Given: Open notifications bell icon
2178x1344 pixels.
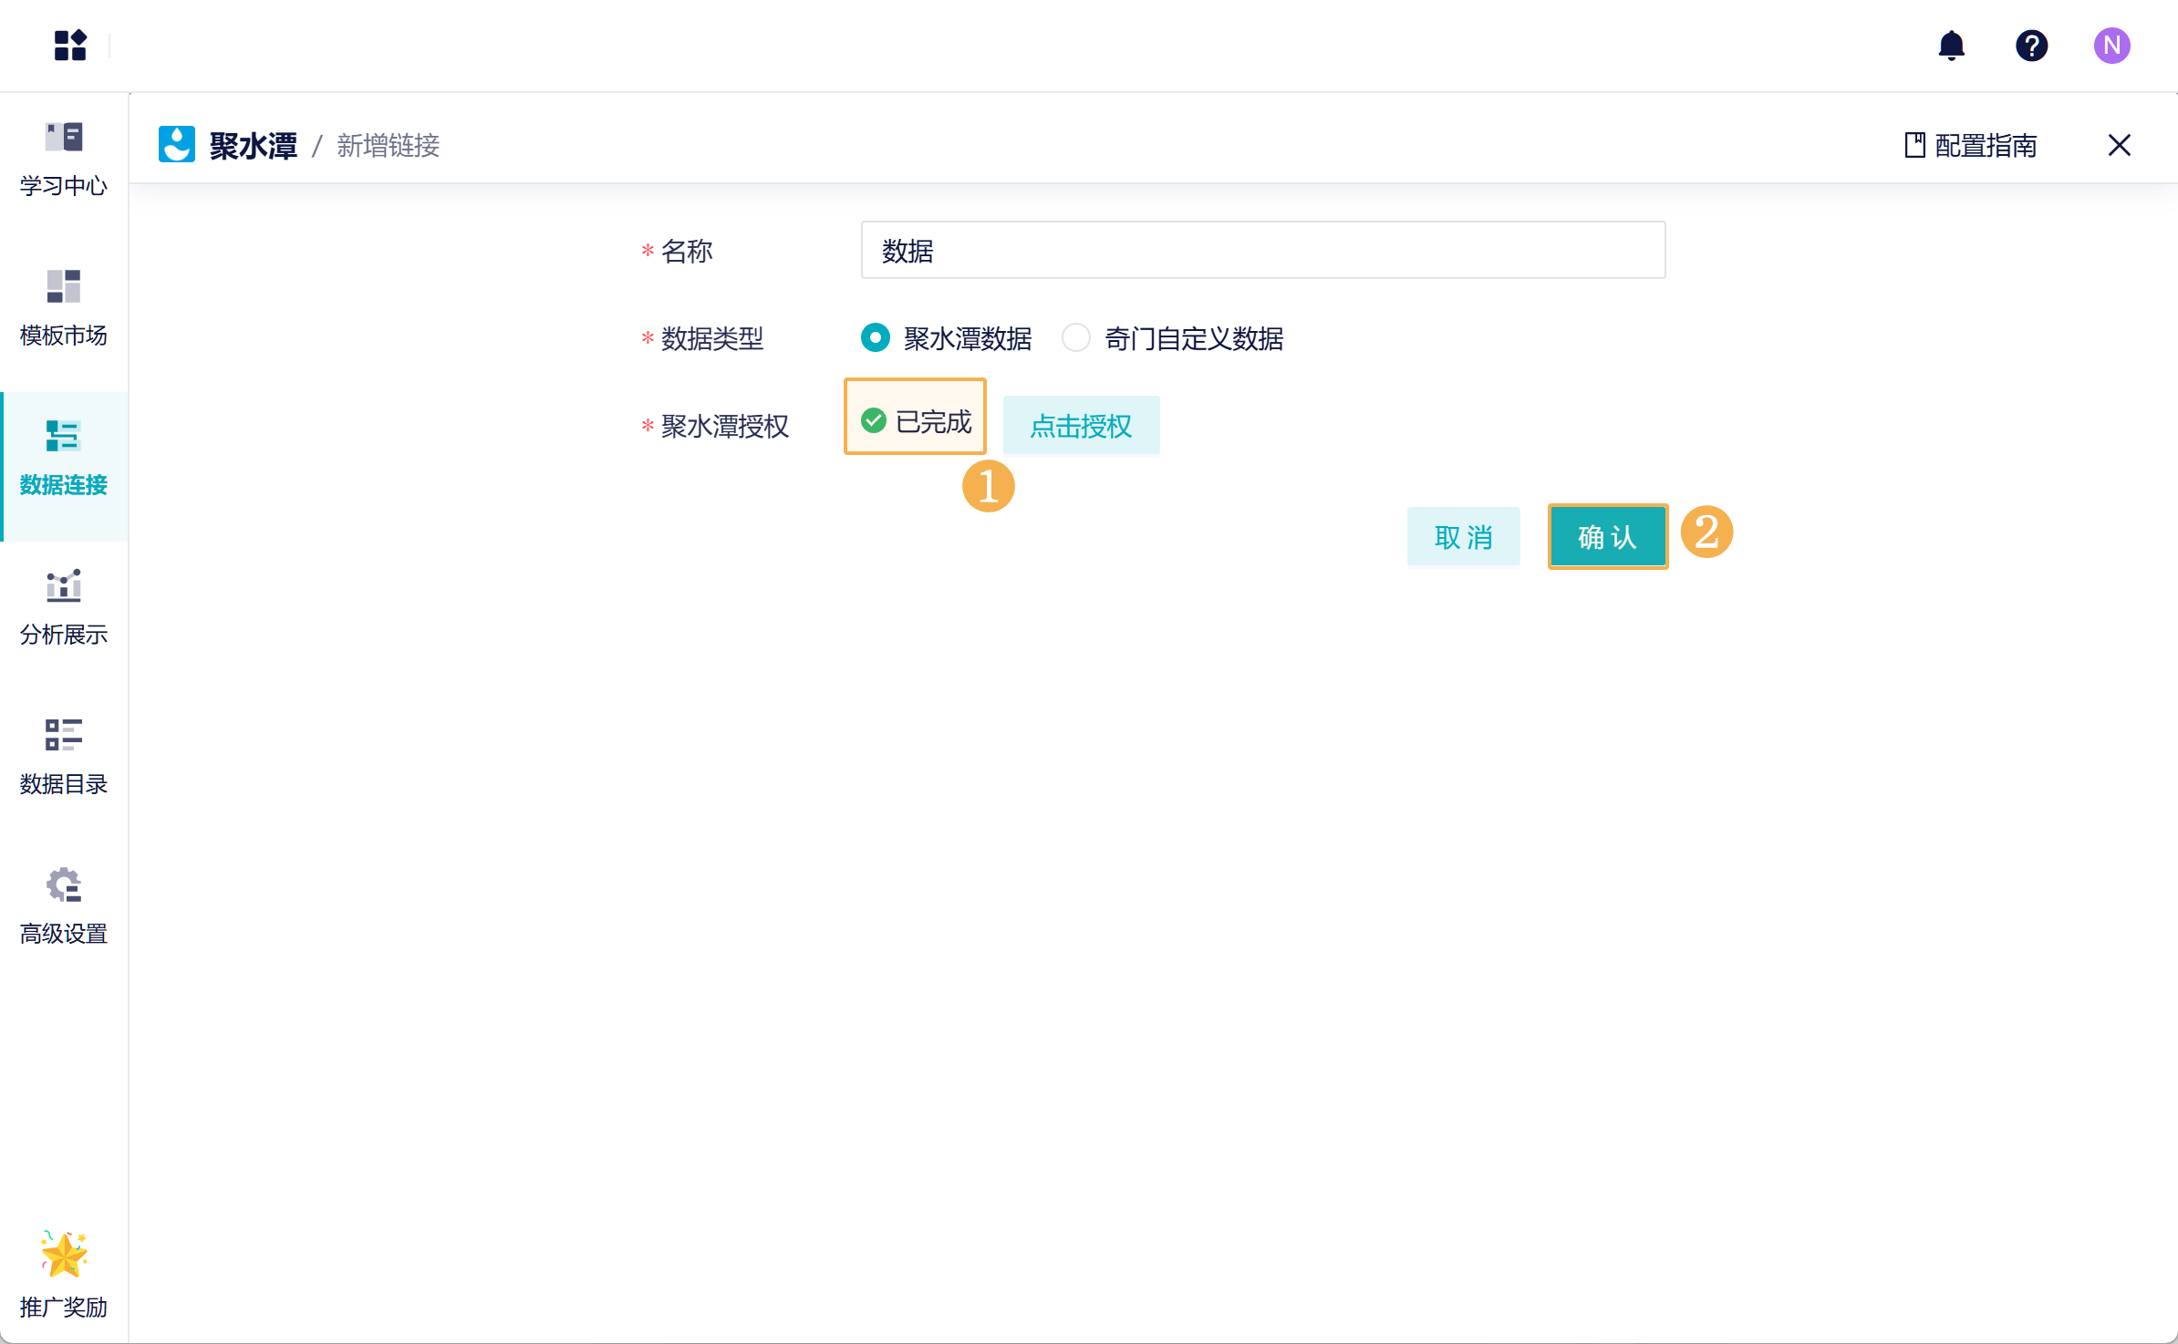Looking at the screenshot, I should (x=1951, y=45).
